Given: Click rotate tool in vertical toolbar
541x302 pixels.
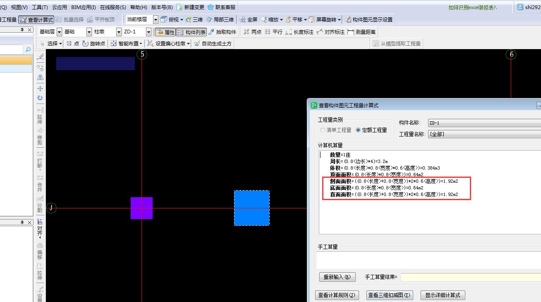Looking at the screenshot, I should (40, 98).
